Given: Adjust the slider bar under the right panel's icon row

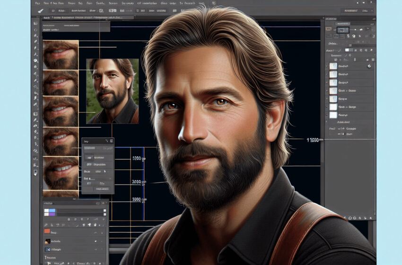Looking at the screenshot, I should [x=362, y=45].
